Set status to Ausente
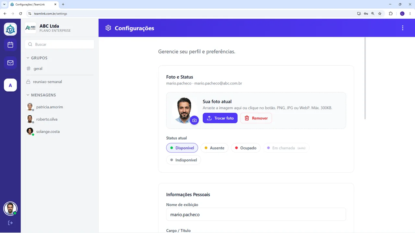Image resolution: width=415 pixels, height=233 pixels. click(214, 148)
